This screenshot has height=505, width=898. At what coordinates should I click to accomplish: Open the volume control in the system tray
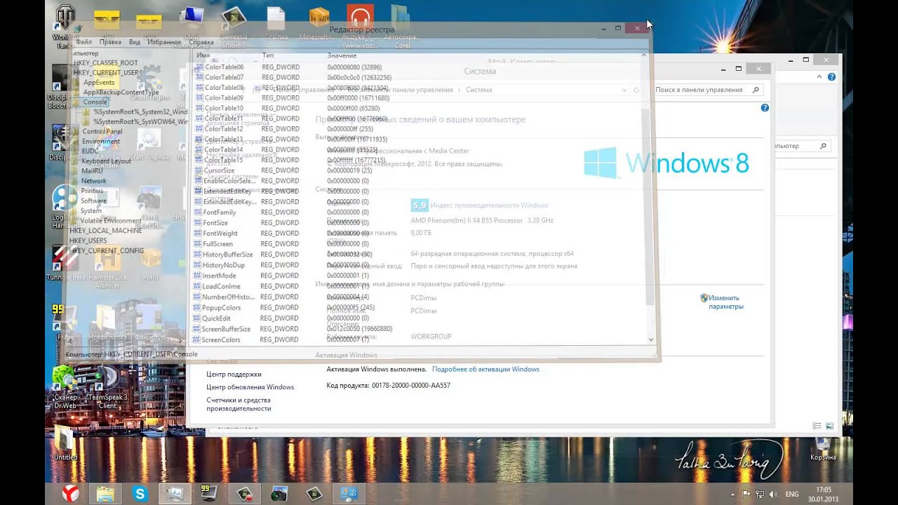[773, 494]
